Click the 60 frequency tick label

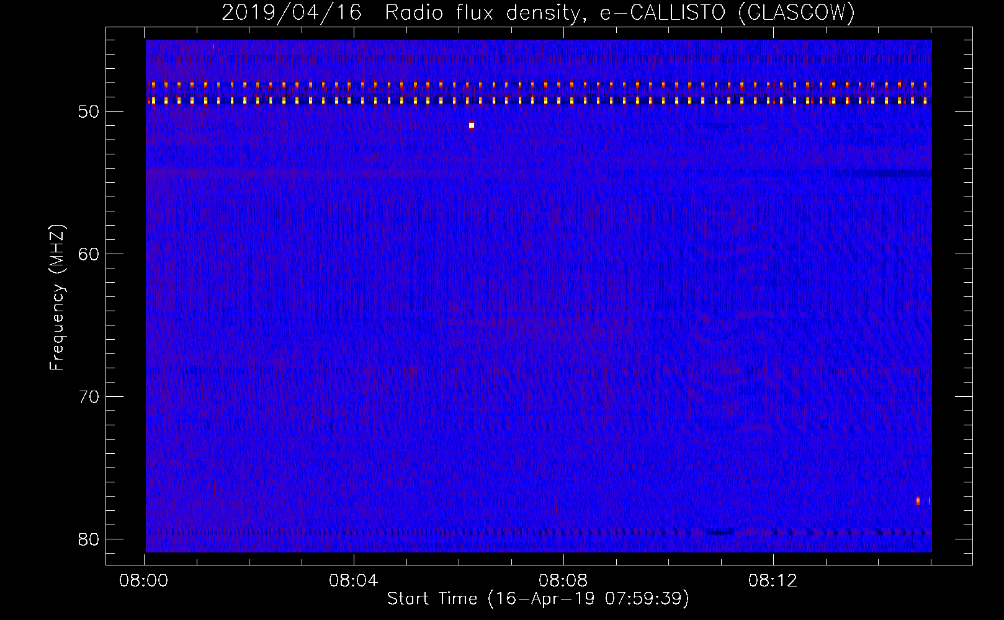[x=89, y=254]
